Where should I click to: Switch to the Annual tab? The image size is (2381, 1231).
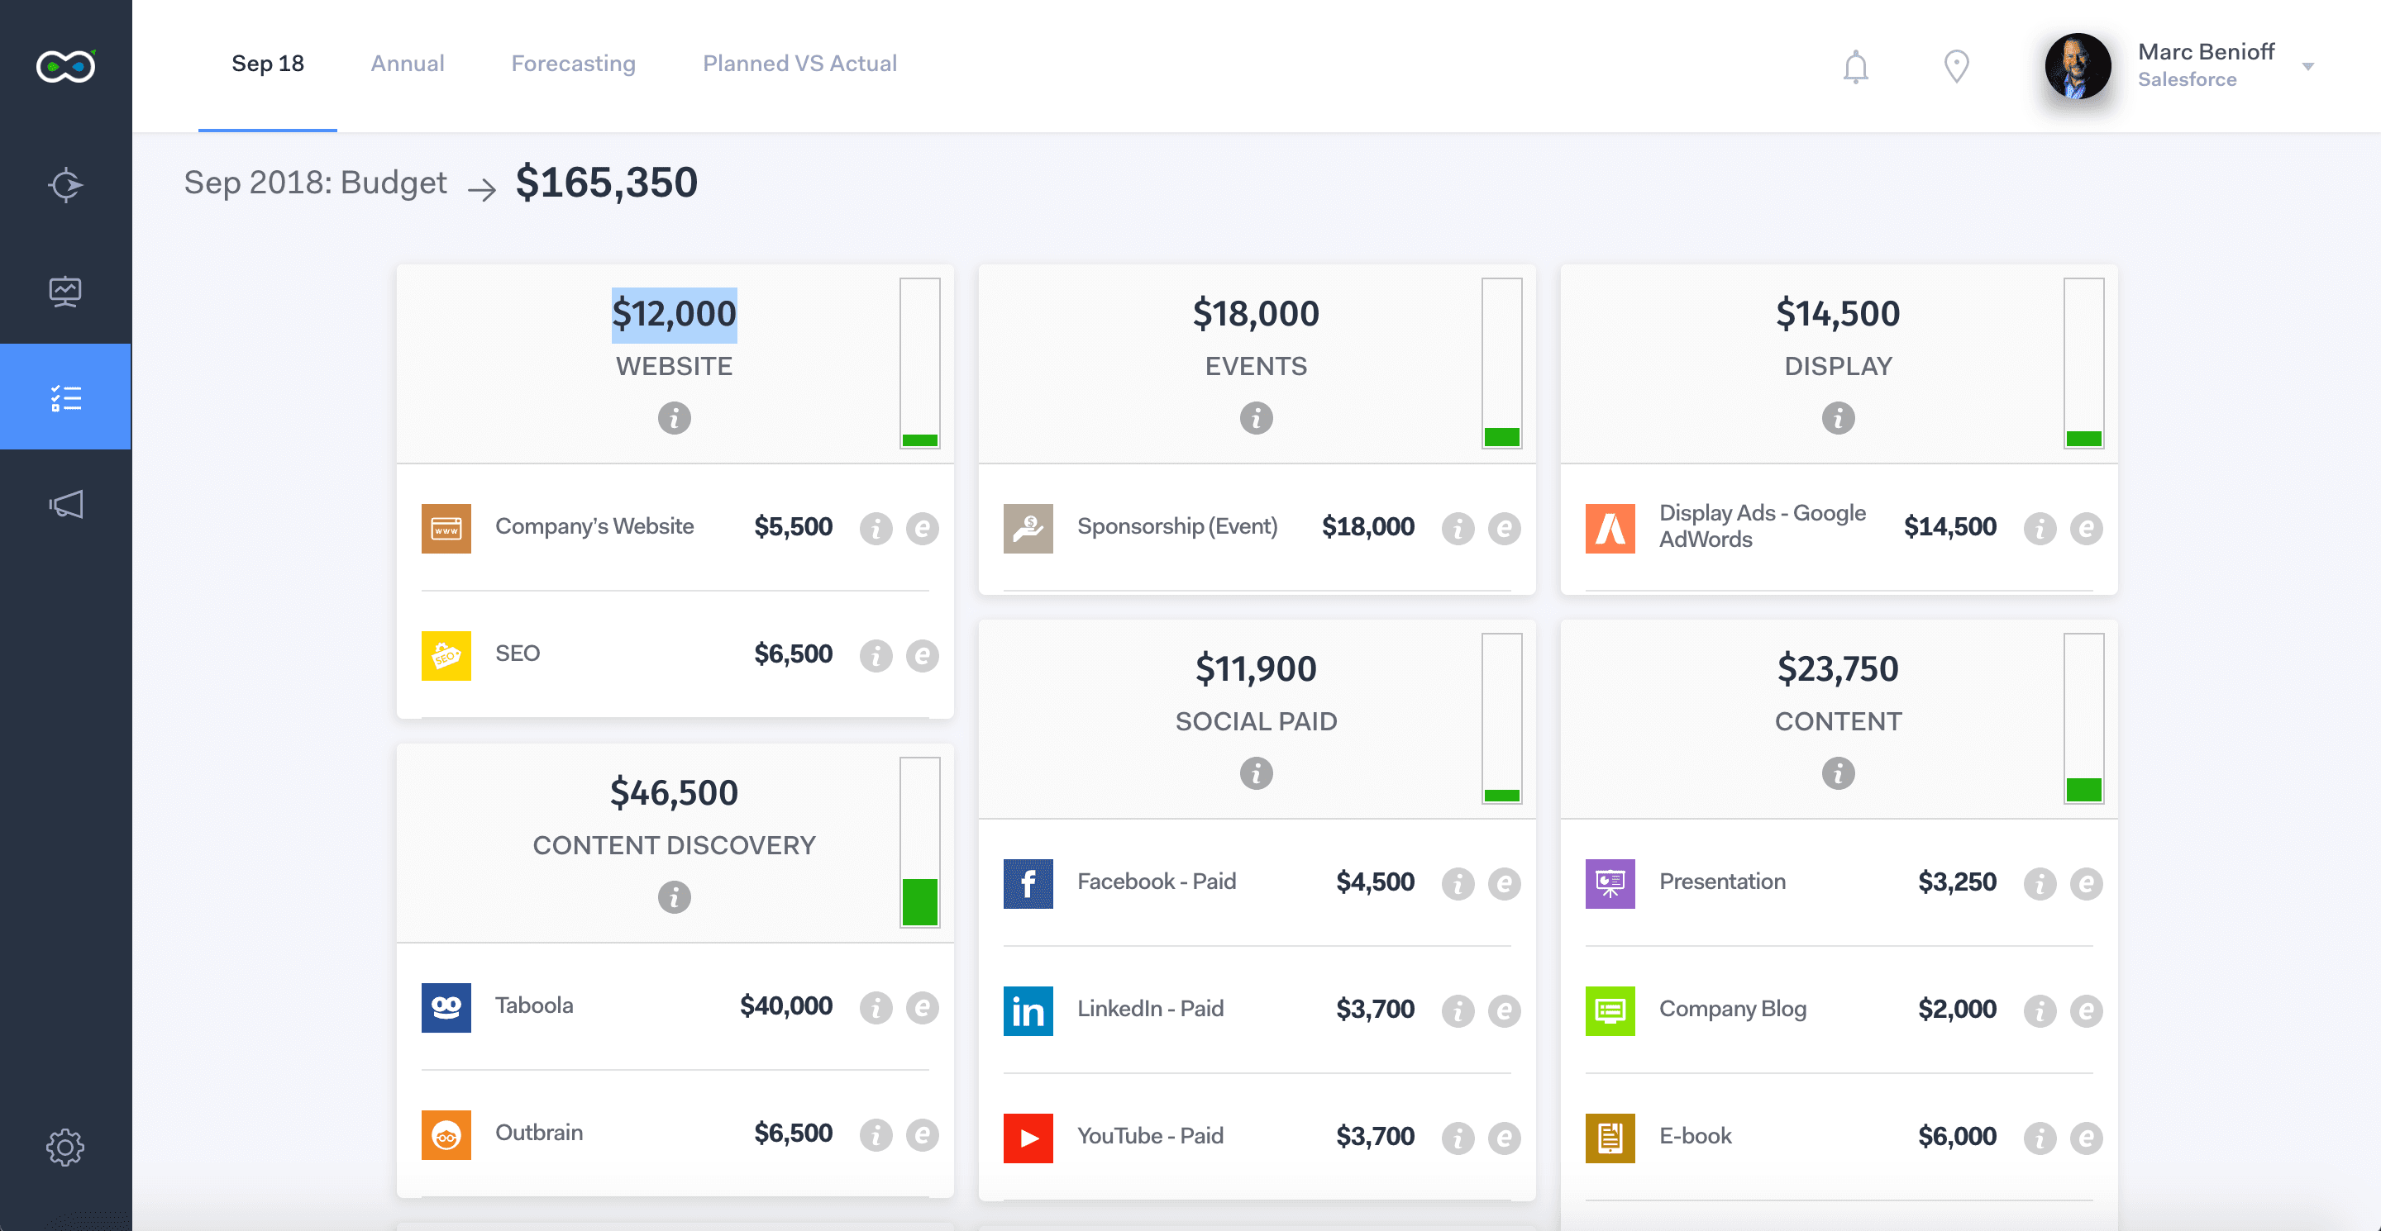407,64
